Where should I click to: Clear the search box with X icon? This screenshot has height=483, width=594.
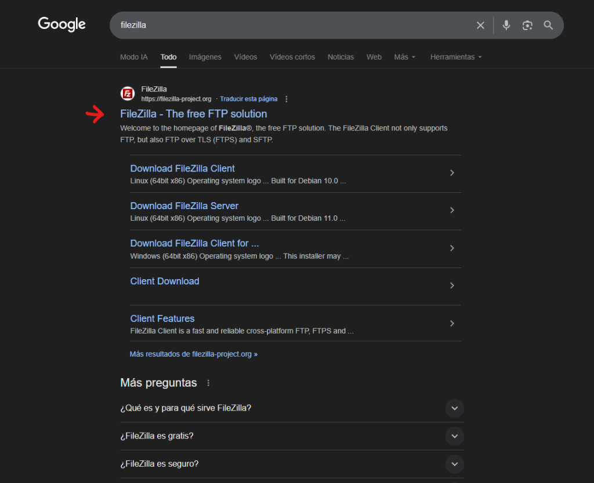pyautogui.click(x=480, y=25)
